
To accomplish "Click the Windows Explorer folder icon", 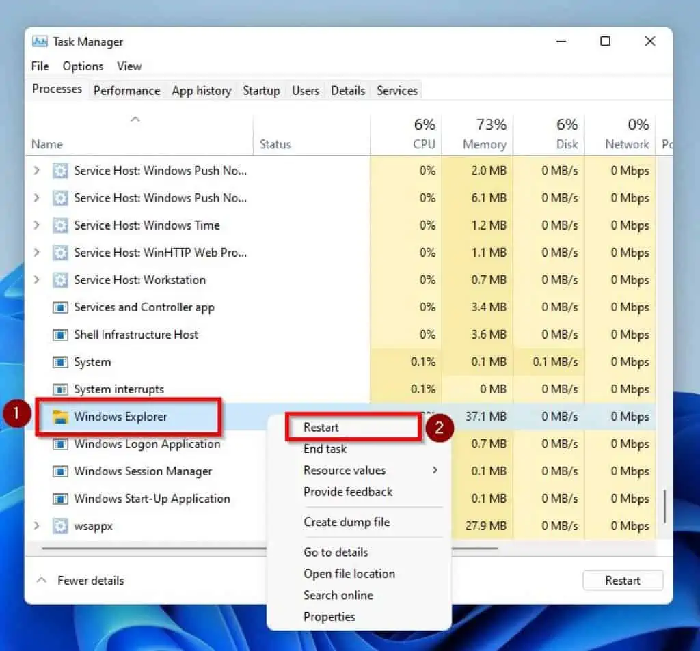I will tap(60, 417).
